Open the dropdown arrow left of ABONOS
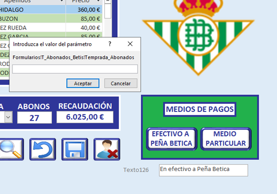The image size is (277, 194). click(8, 117)
